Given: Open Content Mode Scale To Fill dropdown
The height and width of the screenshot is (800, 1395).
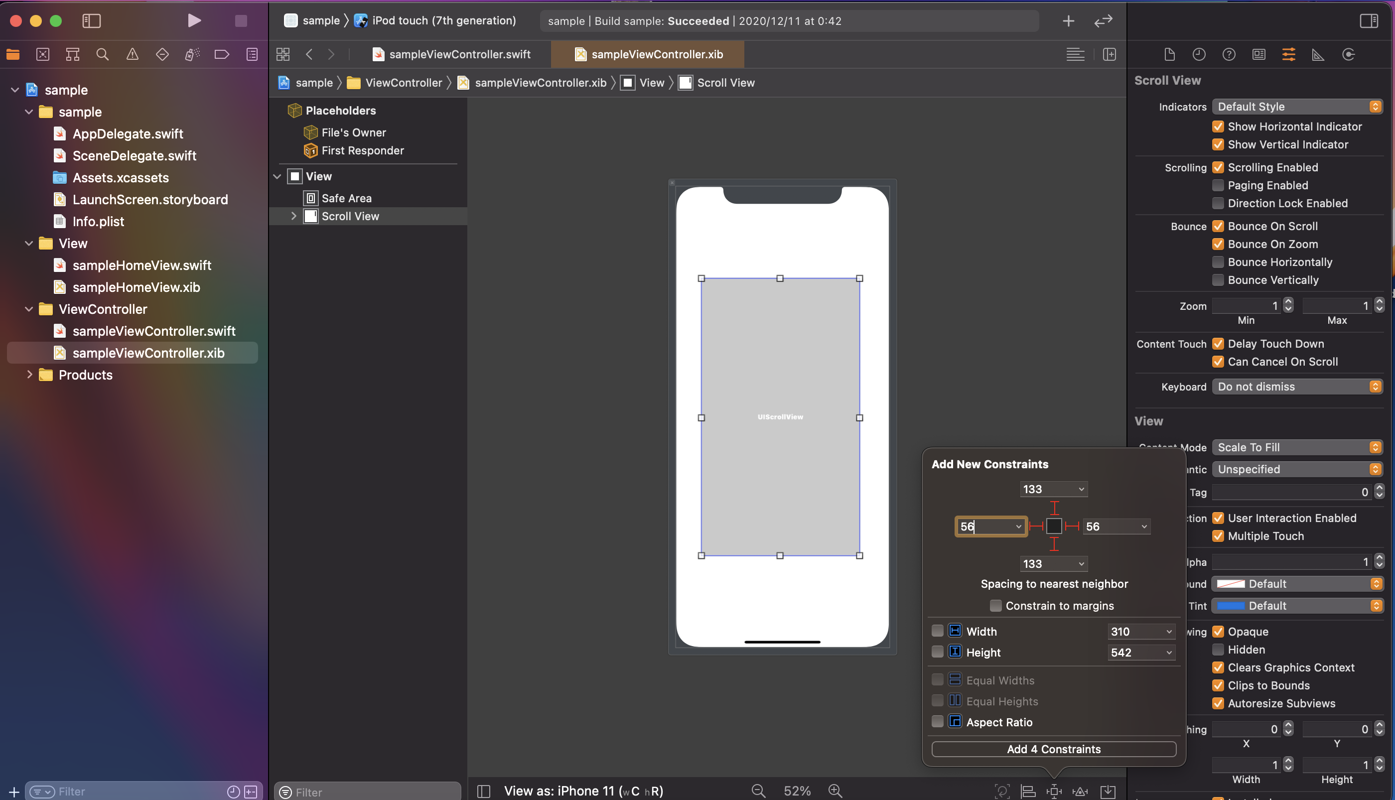Looking at the screenshot, I should click(x=1297, y=447).
